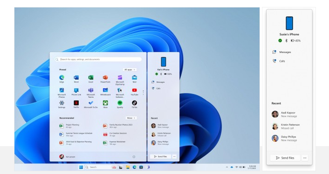The width and height of the screenshot is (329, 174).
Task: Open the Whiteboard pinned app
Action: pyautogui.click(x=105, y=92)
